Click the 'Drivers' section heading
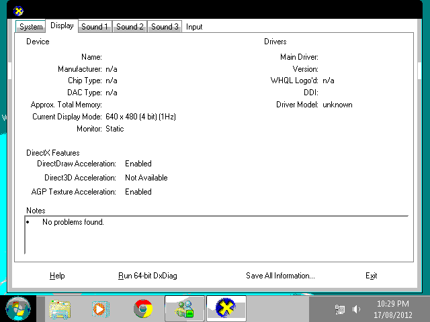The image size is (430, 322). tap(275, 42)
